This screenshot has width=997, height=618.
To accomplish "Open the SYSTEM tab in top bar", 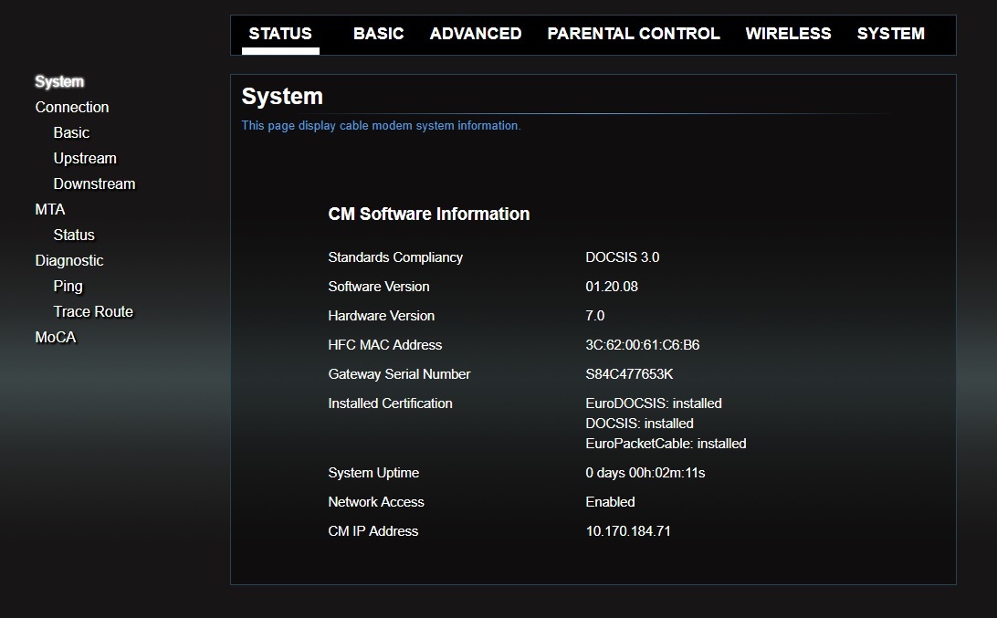I will click(x=890, y=34).
